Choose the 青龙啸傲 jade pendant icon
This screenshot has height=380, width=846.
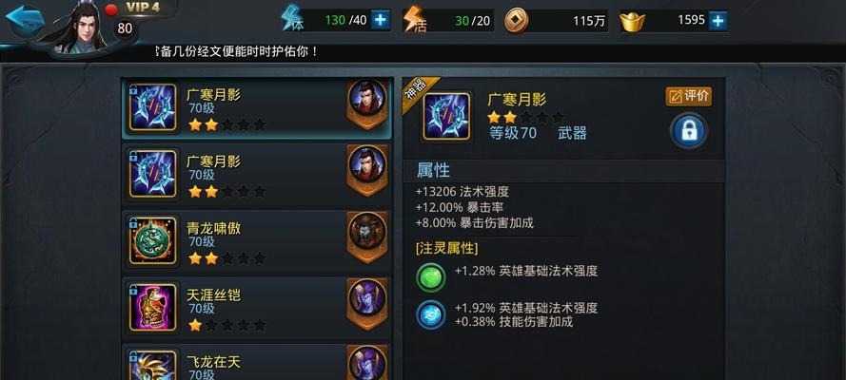152,240
